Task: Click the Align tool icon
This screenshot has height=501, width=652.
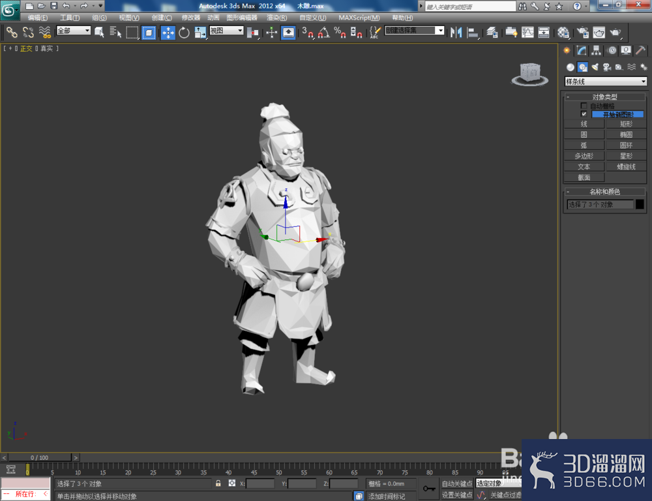Action: click(472, 32)
